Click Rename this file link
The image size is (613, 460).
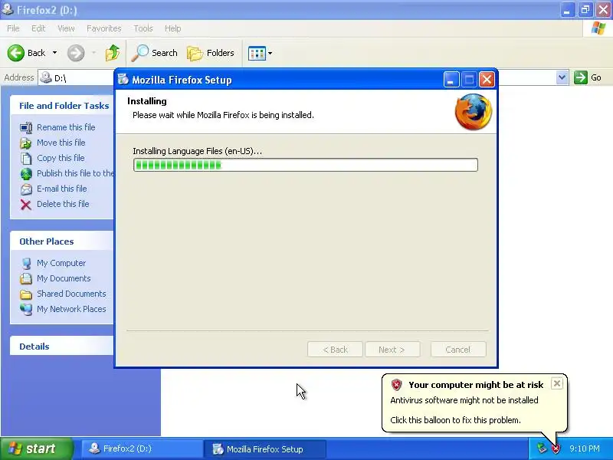[66, 127]
